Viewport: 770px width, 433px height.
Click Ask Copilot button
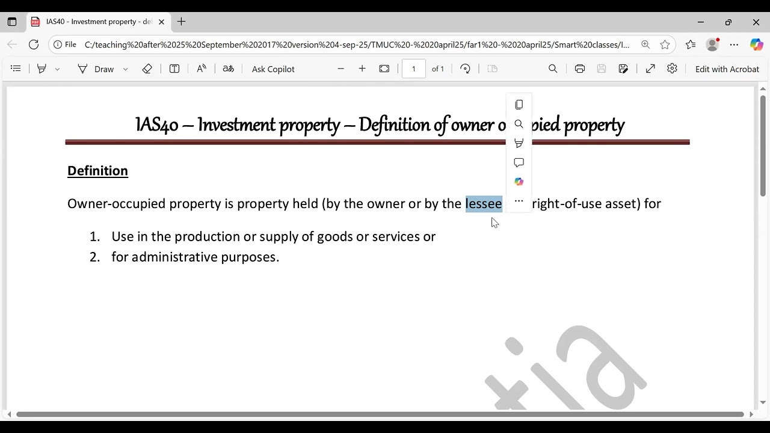tap(273, 69)
